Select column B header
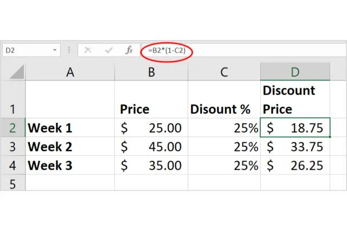This screenshot has width=347, height=231. (x=151, y=72)
